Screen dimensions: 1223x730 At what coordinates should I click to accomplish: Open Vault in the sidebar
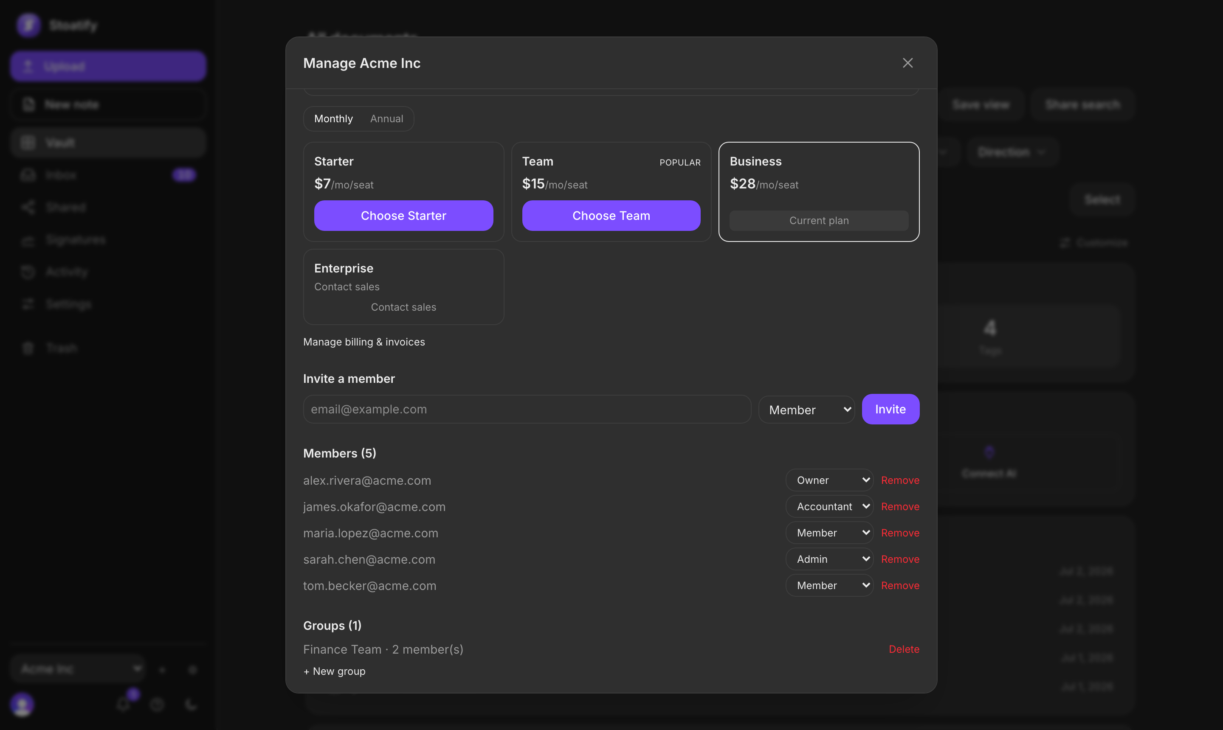(x=108, y=143)
